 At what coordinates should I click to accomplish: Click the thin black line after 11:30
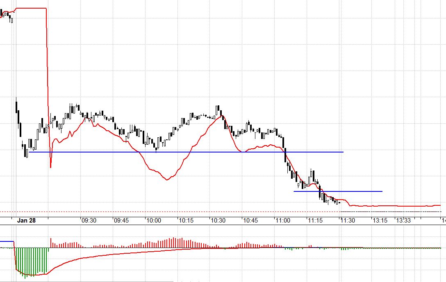(389, 211)
